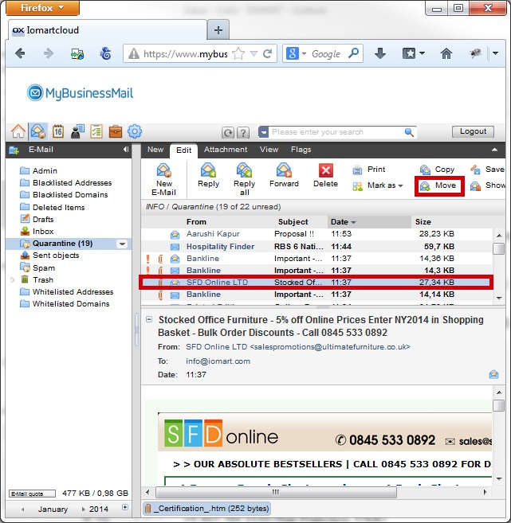This screenshot has width=511, height=523.
Task: Delete the selected message
Action: (x=325, y=176)
